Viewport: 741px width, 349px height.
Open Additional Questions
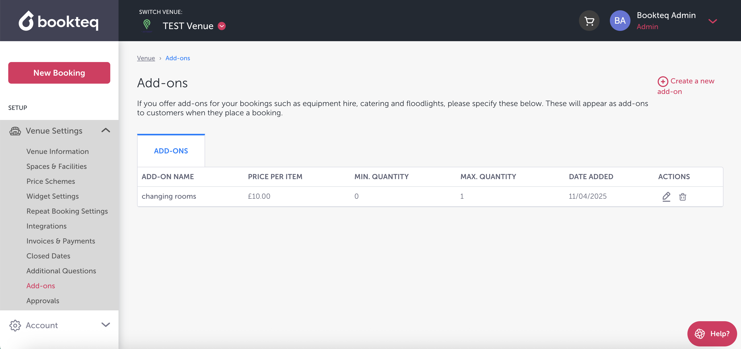61,271
